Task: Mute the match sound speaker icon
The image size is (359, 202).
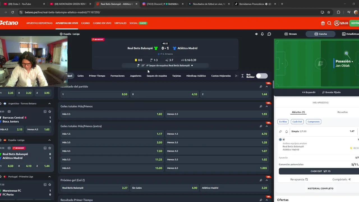Action: tap(256, 34)
